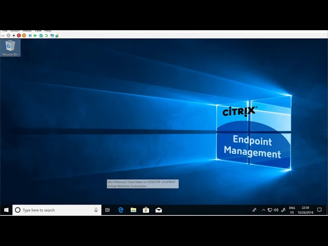Viewport: 328px width, 246px height.
Task: Open the volume speaker tray icon
Action: click(x=276, y=210)
